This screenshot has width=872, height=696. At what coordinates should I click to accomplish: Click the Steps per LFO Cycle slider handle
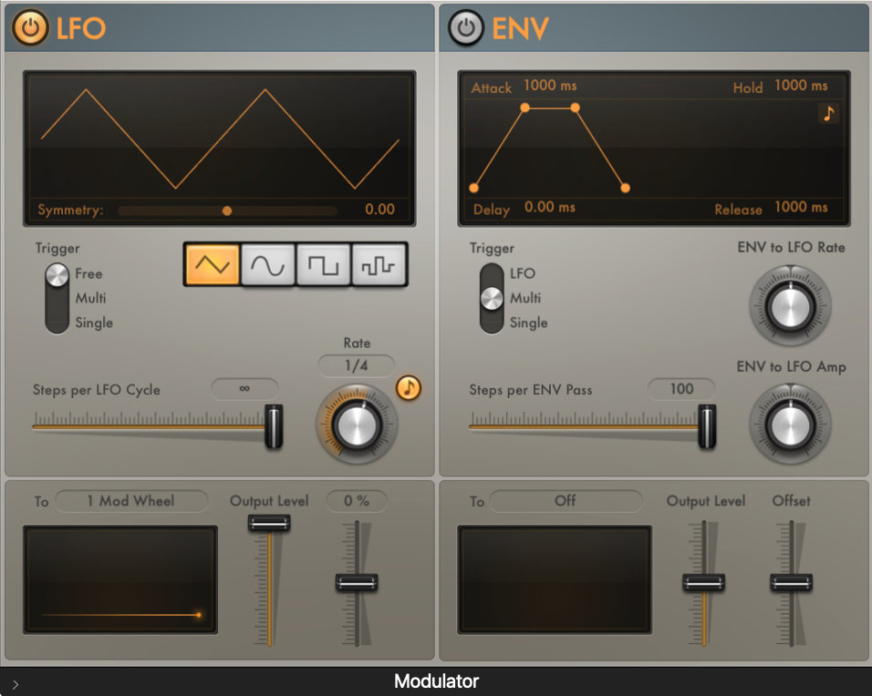point(274,426)
